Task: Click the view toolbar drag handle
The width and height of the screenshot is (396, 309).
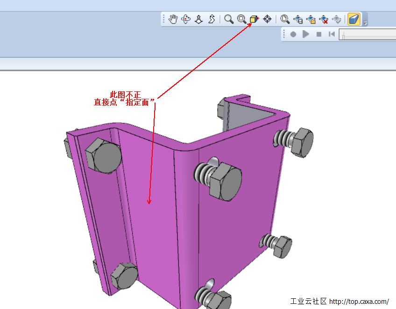Action: coord(163,19)
